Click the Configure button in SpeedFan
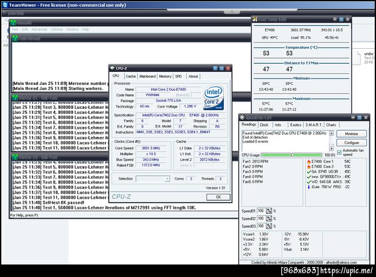376x277 pixels. (x=352, y=143)
